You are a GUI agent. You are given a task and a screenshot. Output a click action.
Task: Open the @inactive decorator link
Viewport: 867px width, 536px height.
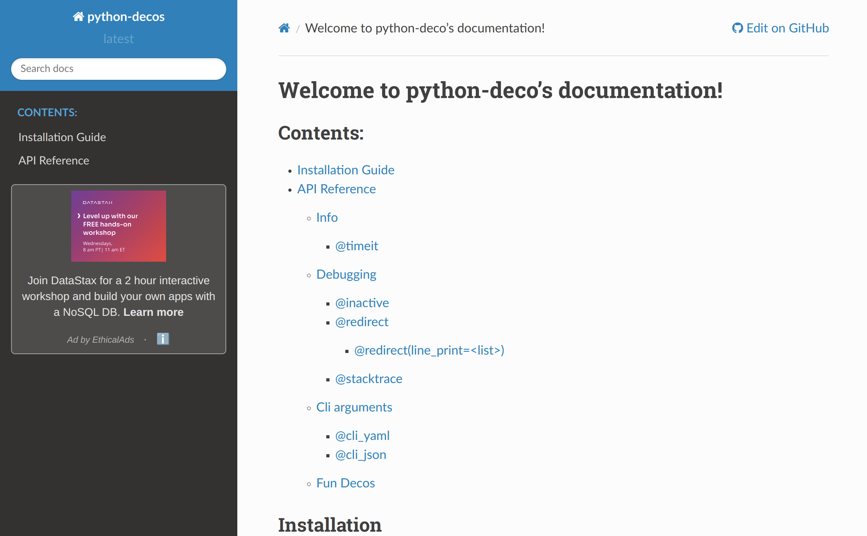coord(362,303)
